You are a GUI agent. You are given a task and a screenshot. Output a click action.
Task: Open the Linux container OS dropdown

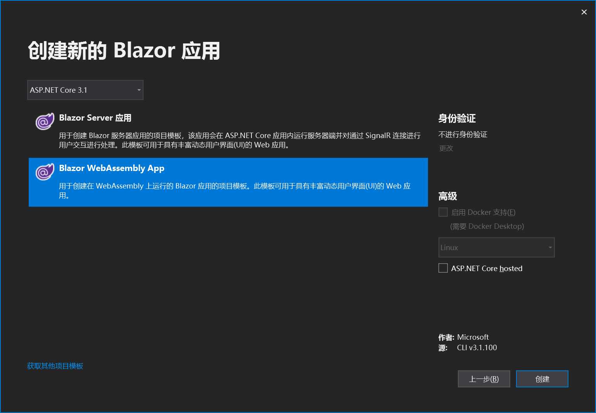496,247
